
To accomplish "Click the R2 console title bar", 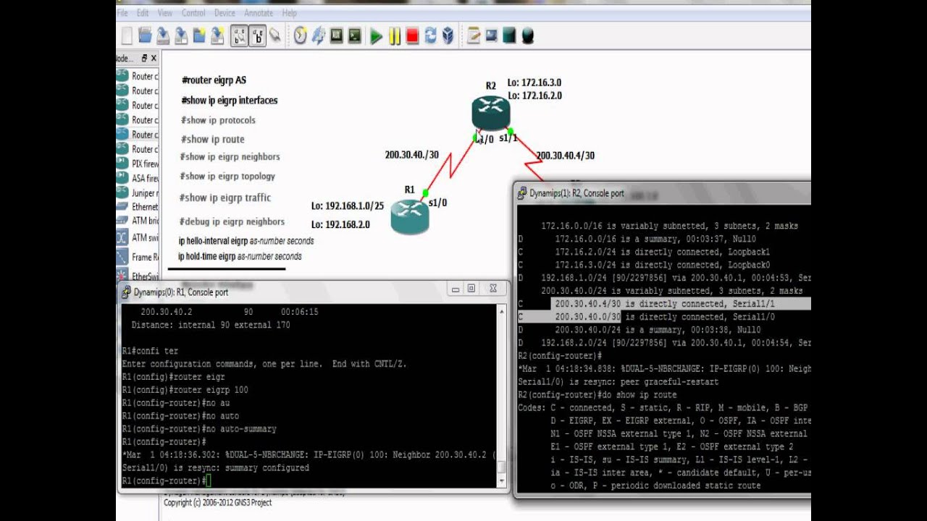I will 663,193.
